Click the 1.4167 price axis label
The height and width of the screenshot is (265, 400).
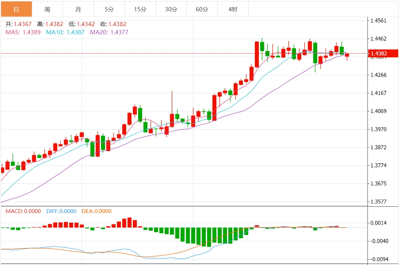(378, 93)
